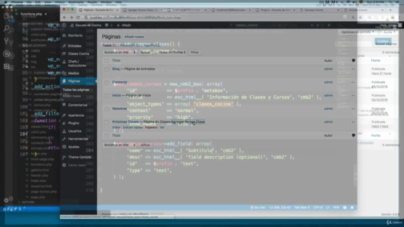The image size is (404, 227).
Task: Click the Chefs / Instructores sidebar icon
Action: [x=64, y=62]
